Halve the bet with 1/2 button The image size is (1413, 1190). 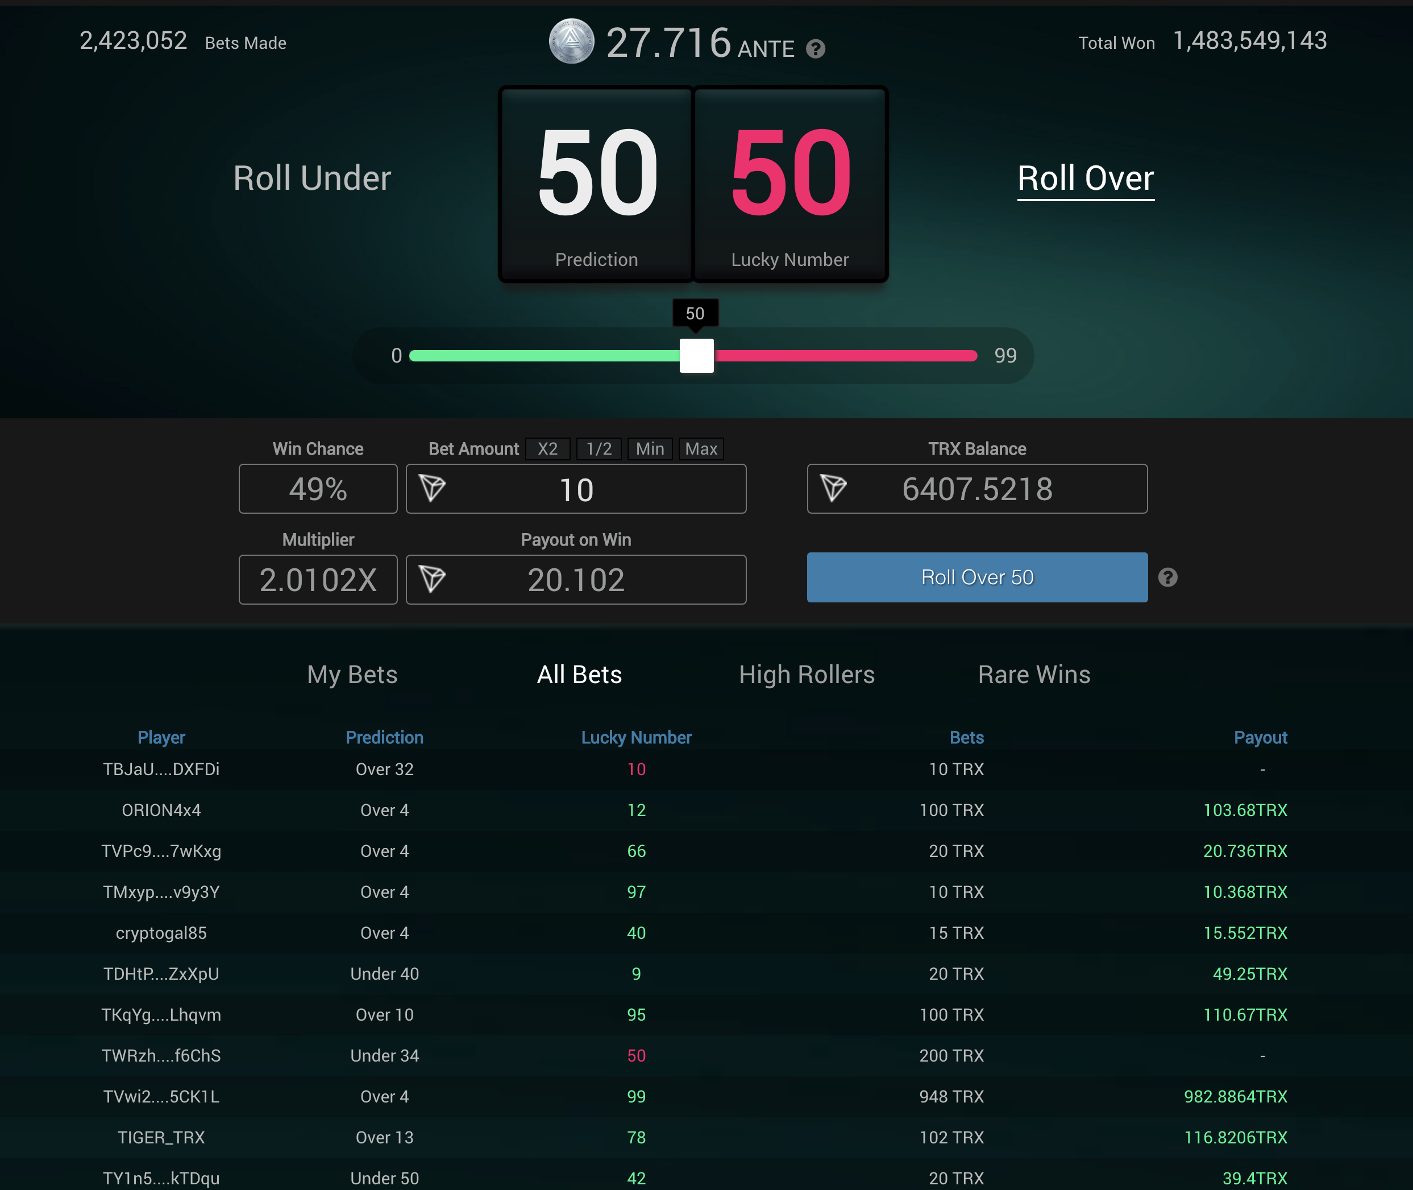[x=599, y=448]
